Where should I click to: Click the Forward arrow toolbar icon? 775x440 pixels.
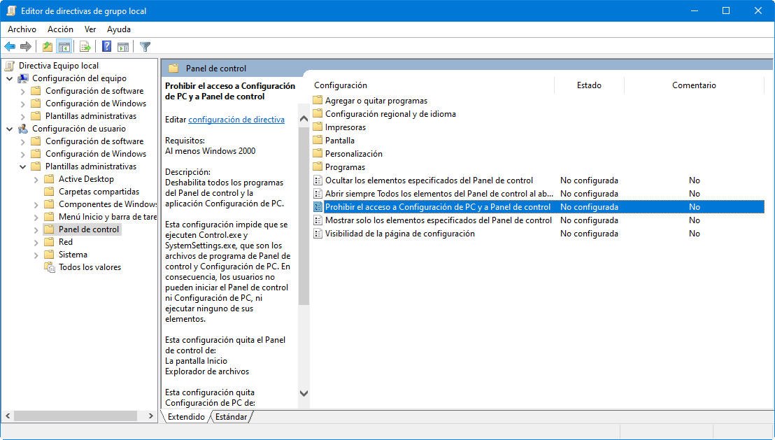coord(26,47)
